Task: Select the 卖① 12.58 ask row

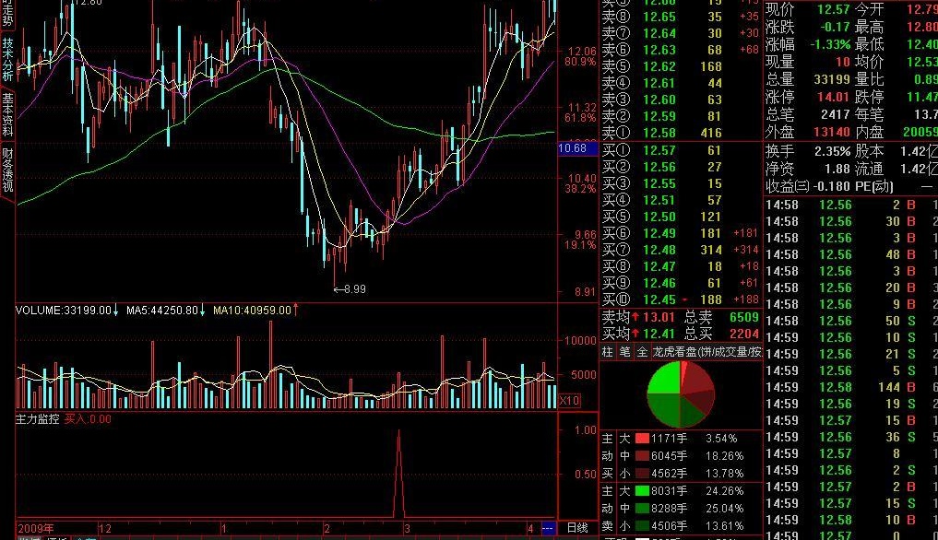Action: click(x=681, y=133)
